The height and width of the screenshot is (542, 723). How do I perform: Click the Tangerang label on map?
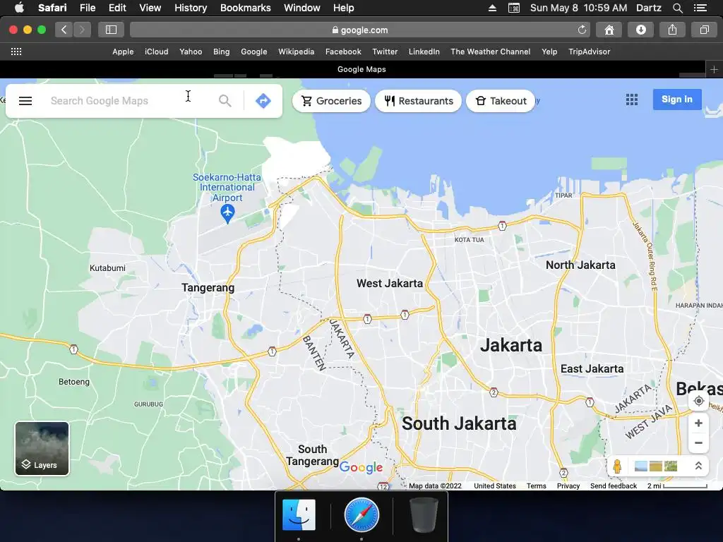tap(208, 288)
